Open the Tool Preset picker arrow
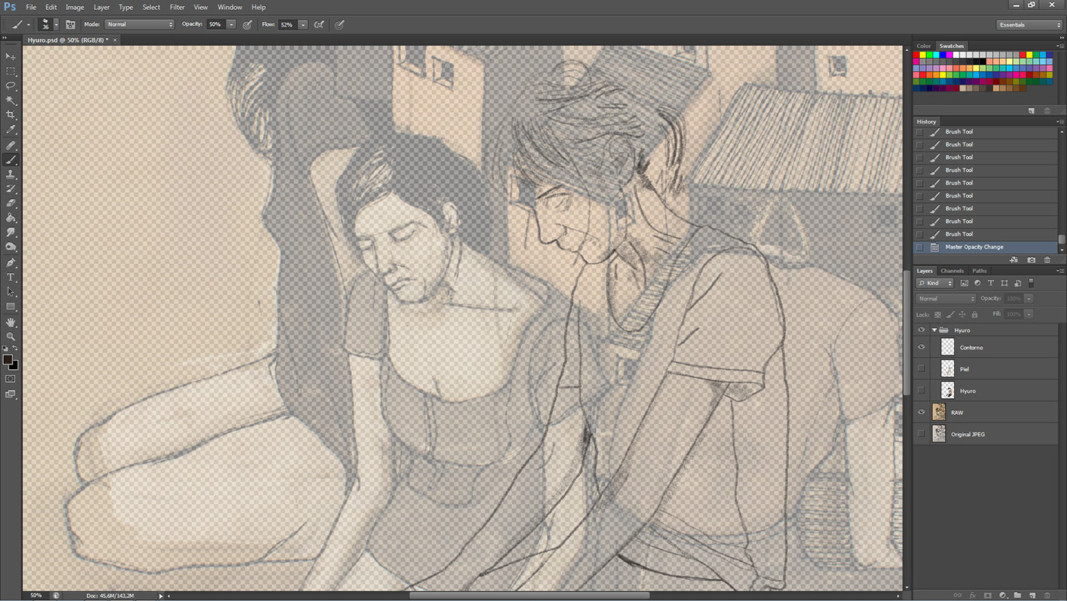 coord(28,24)
